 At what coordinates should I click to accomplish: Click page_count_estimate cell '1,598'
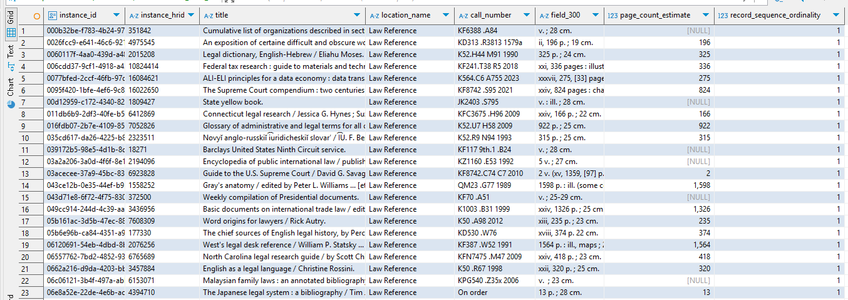tap(659, 185)
